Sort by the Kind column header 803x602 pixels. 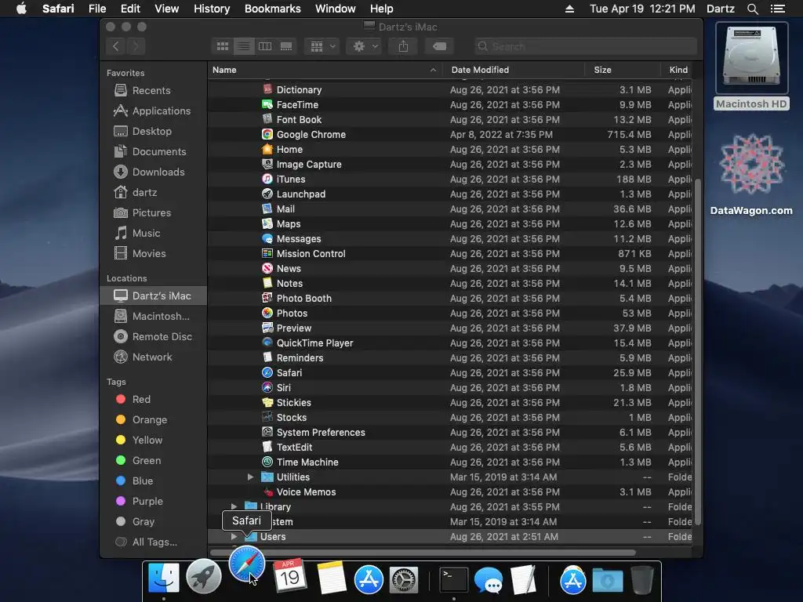[678, 70]
